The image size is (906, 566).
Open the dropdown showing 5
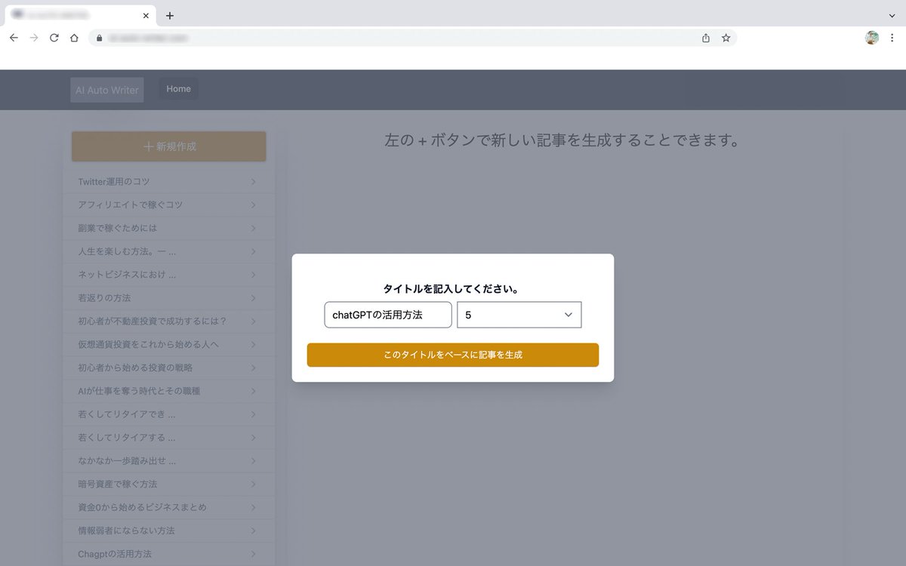519,315
